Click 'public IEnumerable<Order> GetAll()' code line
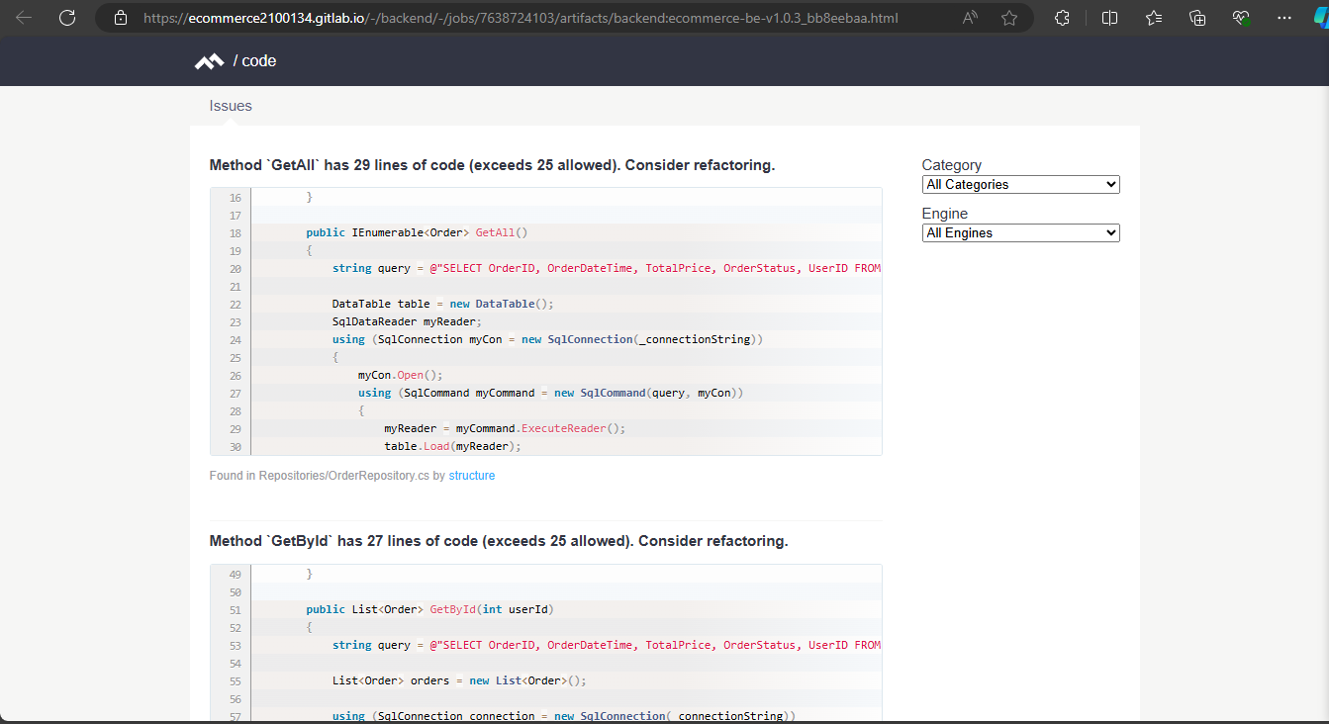The height and width of the screenshot is (724, 1329). pyautogui.click(x=418, y=232)
